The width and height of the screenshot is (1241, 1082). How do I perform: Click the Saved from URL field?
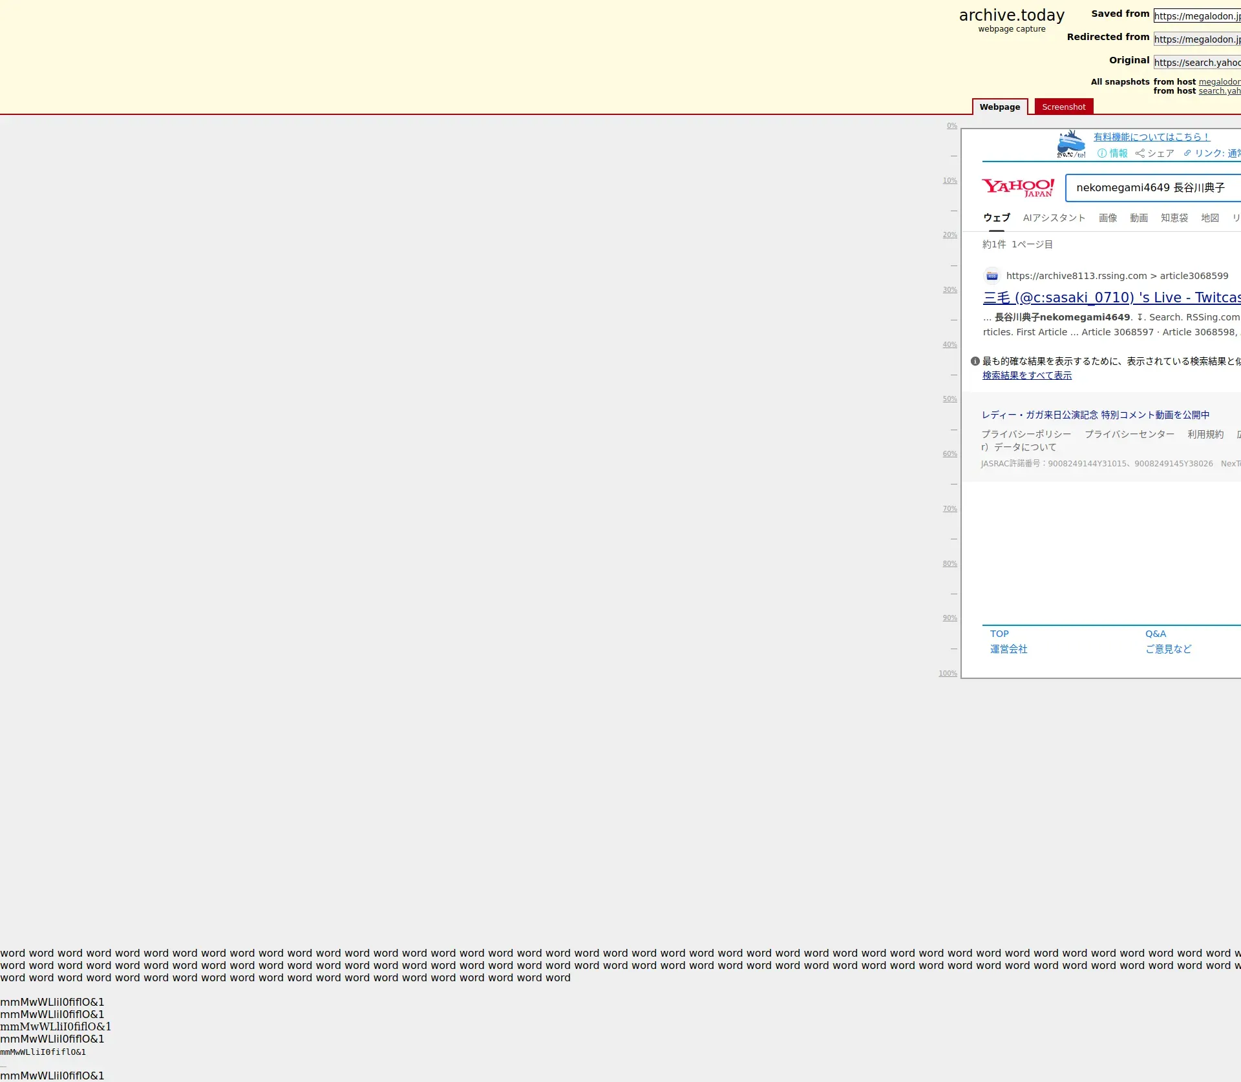[x=1196, y=16]
